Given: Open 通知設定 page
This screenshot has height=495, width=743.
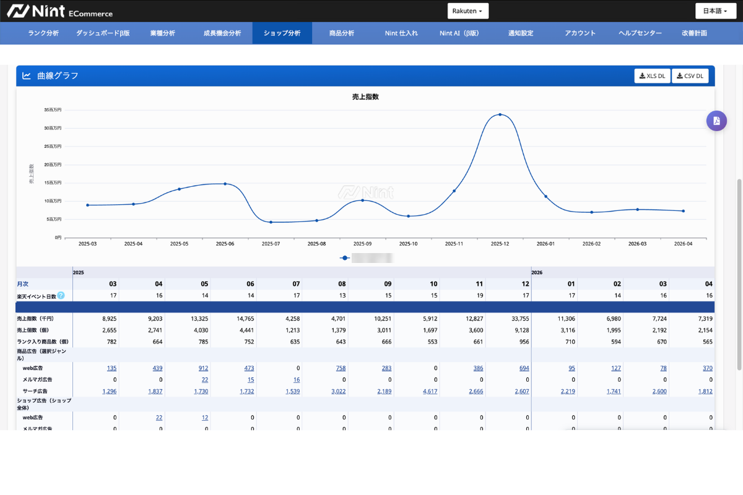Looking at the screenshot, I should [x=520, y=33].
